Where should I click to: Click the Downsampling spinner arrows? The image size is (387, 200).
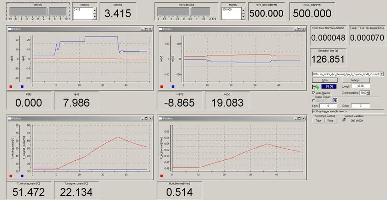point(369,93)
